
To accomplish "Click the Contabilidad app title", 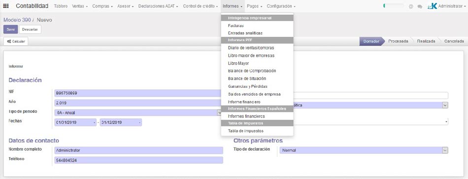I will point(32,6).
